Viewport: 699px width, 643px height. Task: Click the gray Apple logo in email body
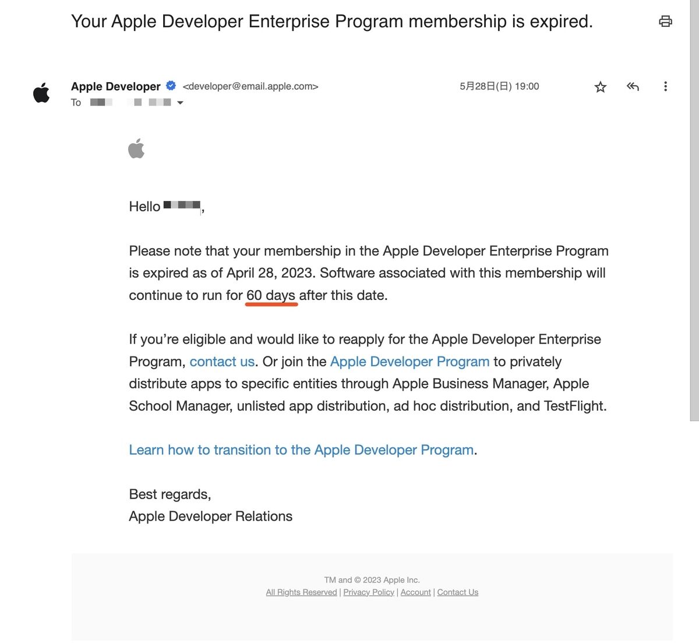(x=136, y=149)
